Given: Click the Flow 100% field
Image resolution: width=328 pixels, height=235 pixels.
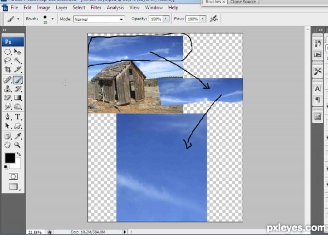Looking at the screenshot, I should 192,19.
